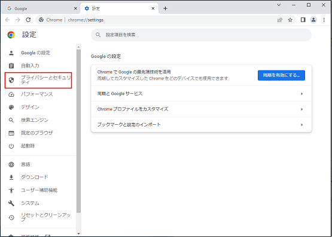
Task: Click the Chrome site info icon in address bar
Action: coord(41,20)
